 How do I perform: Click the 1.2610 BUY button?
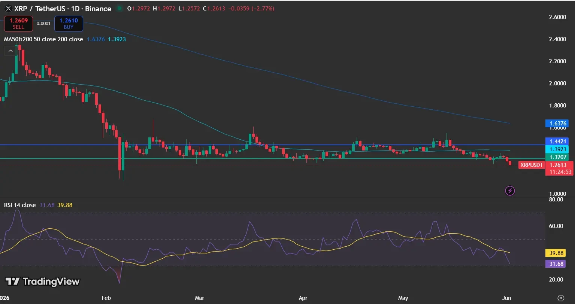(69, 24)
